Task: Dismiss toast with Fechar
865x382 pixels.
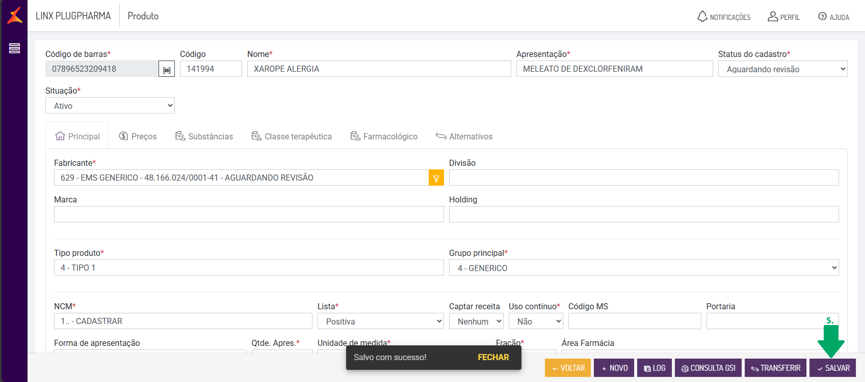Action: pyautogui.click(x=493, y=358)
